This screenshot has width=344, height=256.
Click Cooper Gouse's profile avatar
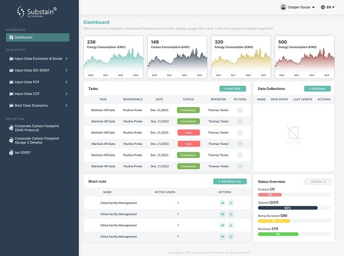click(283, 7)
